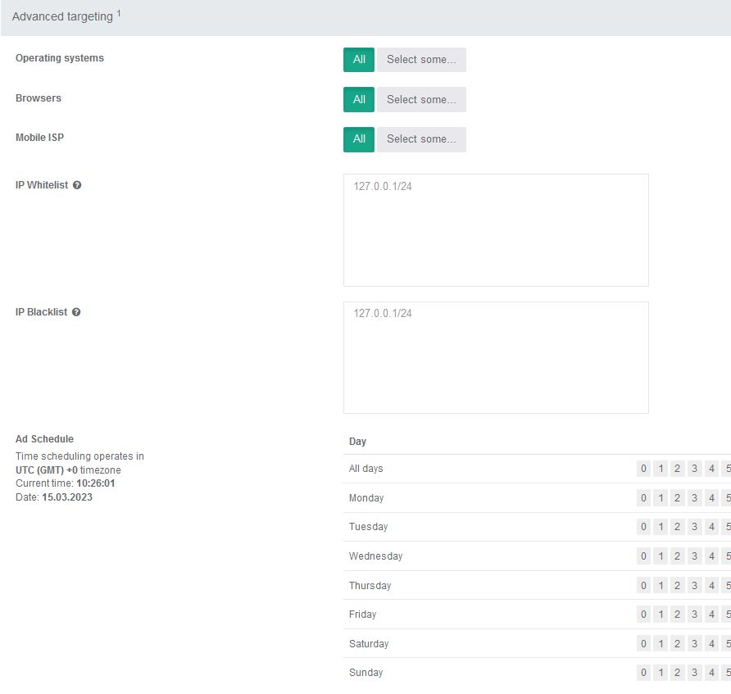This screenshot has height=694, width=731.
Task: Click inside the IP Blacklist text area
Action: (496, 357)
